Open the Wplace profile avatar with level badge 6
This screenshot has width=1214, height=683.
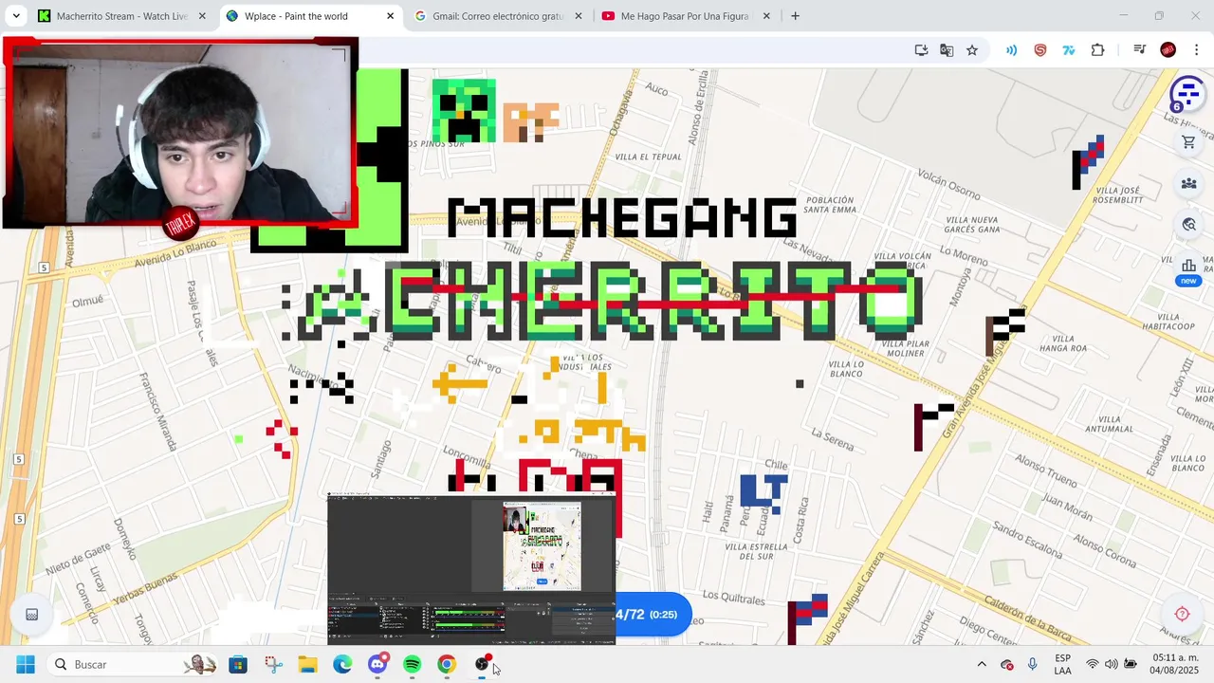tap(1186, 94)
